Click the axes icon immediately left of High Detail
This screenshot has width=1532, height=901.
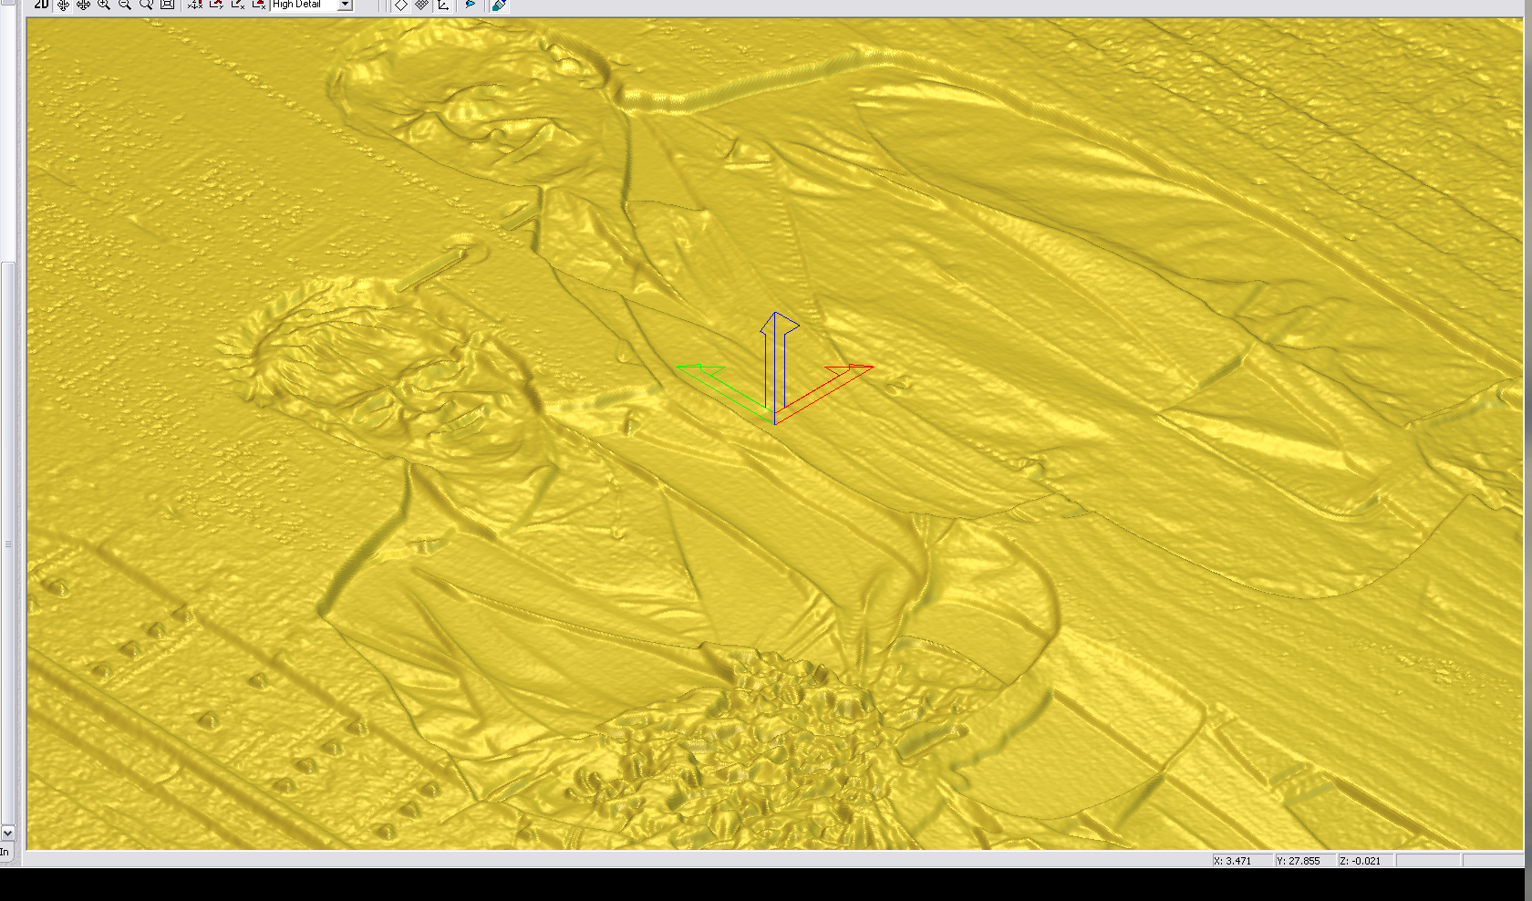(x=259, y=5)
